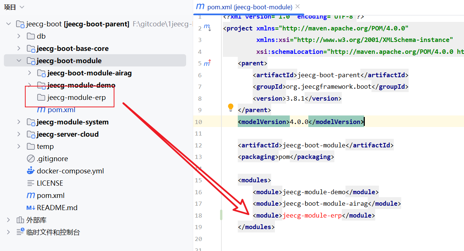The image size is (464, 251).
Task: Close the pom.xml editor tab
Action: 298,7
